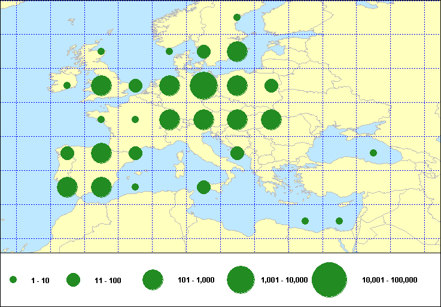Click the medium circle over Sicily
Viewport: 441px width, 307px height.
tap(203, 188)
